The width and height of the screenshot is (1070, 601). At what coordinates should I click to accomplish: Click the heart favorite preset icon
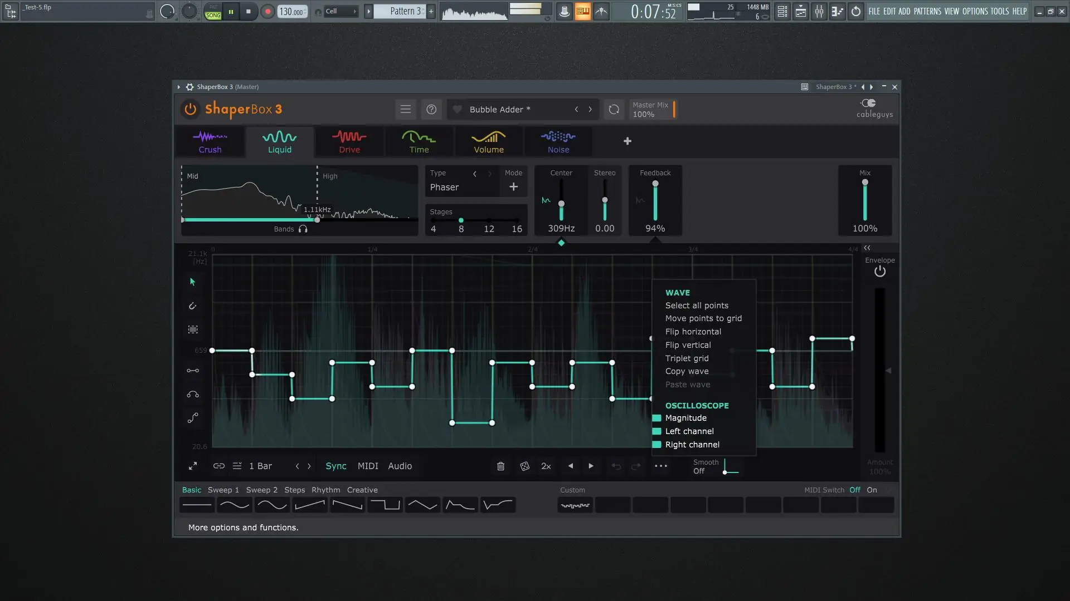(x=457, y=110)
